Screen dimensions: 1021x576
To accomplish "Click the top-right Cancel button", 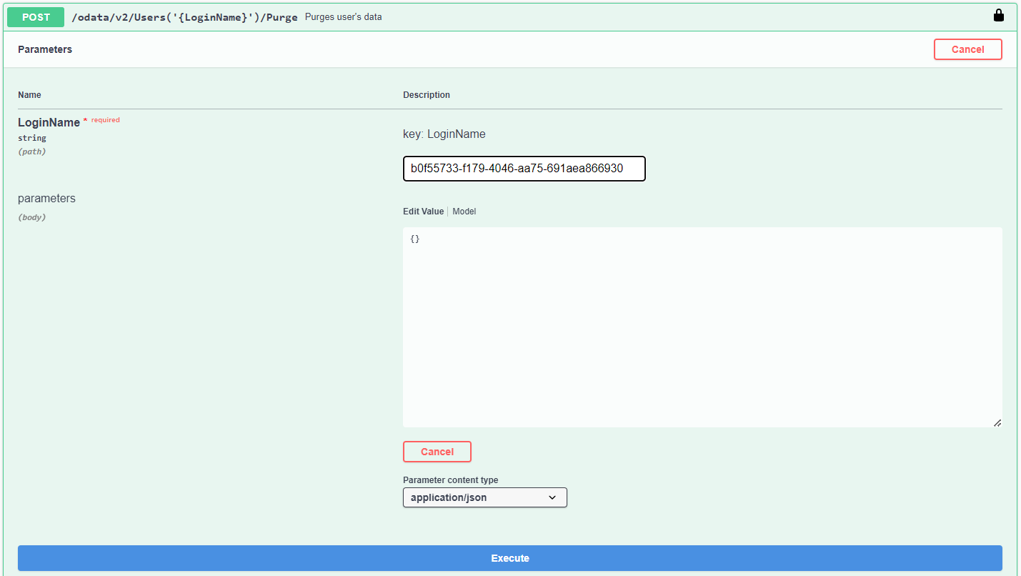I will point(967,49).
